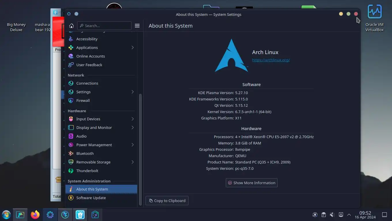This screenshot has width=392, height=221.
Task: Select the About this System entry
Action: point(101,189)
